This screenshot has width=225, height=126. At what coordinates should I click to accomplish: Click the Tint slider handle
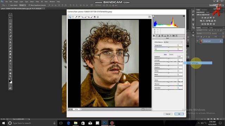tap(169, 51)
